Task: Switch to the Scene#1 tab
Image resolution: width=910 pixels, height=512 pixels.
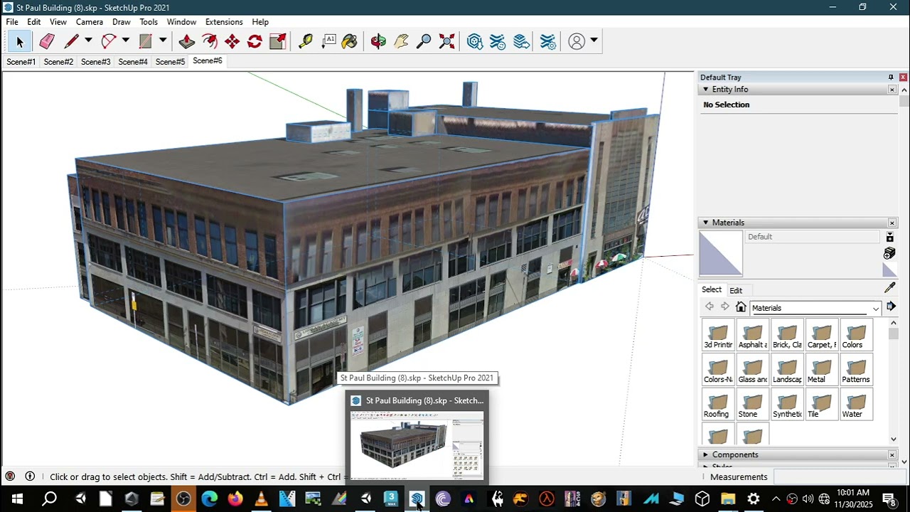Action: 21,62
